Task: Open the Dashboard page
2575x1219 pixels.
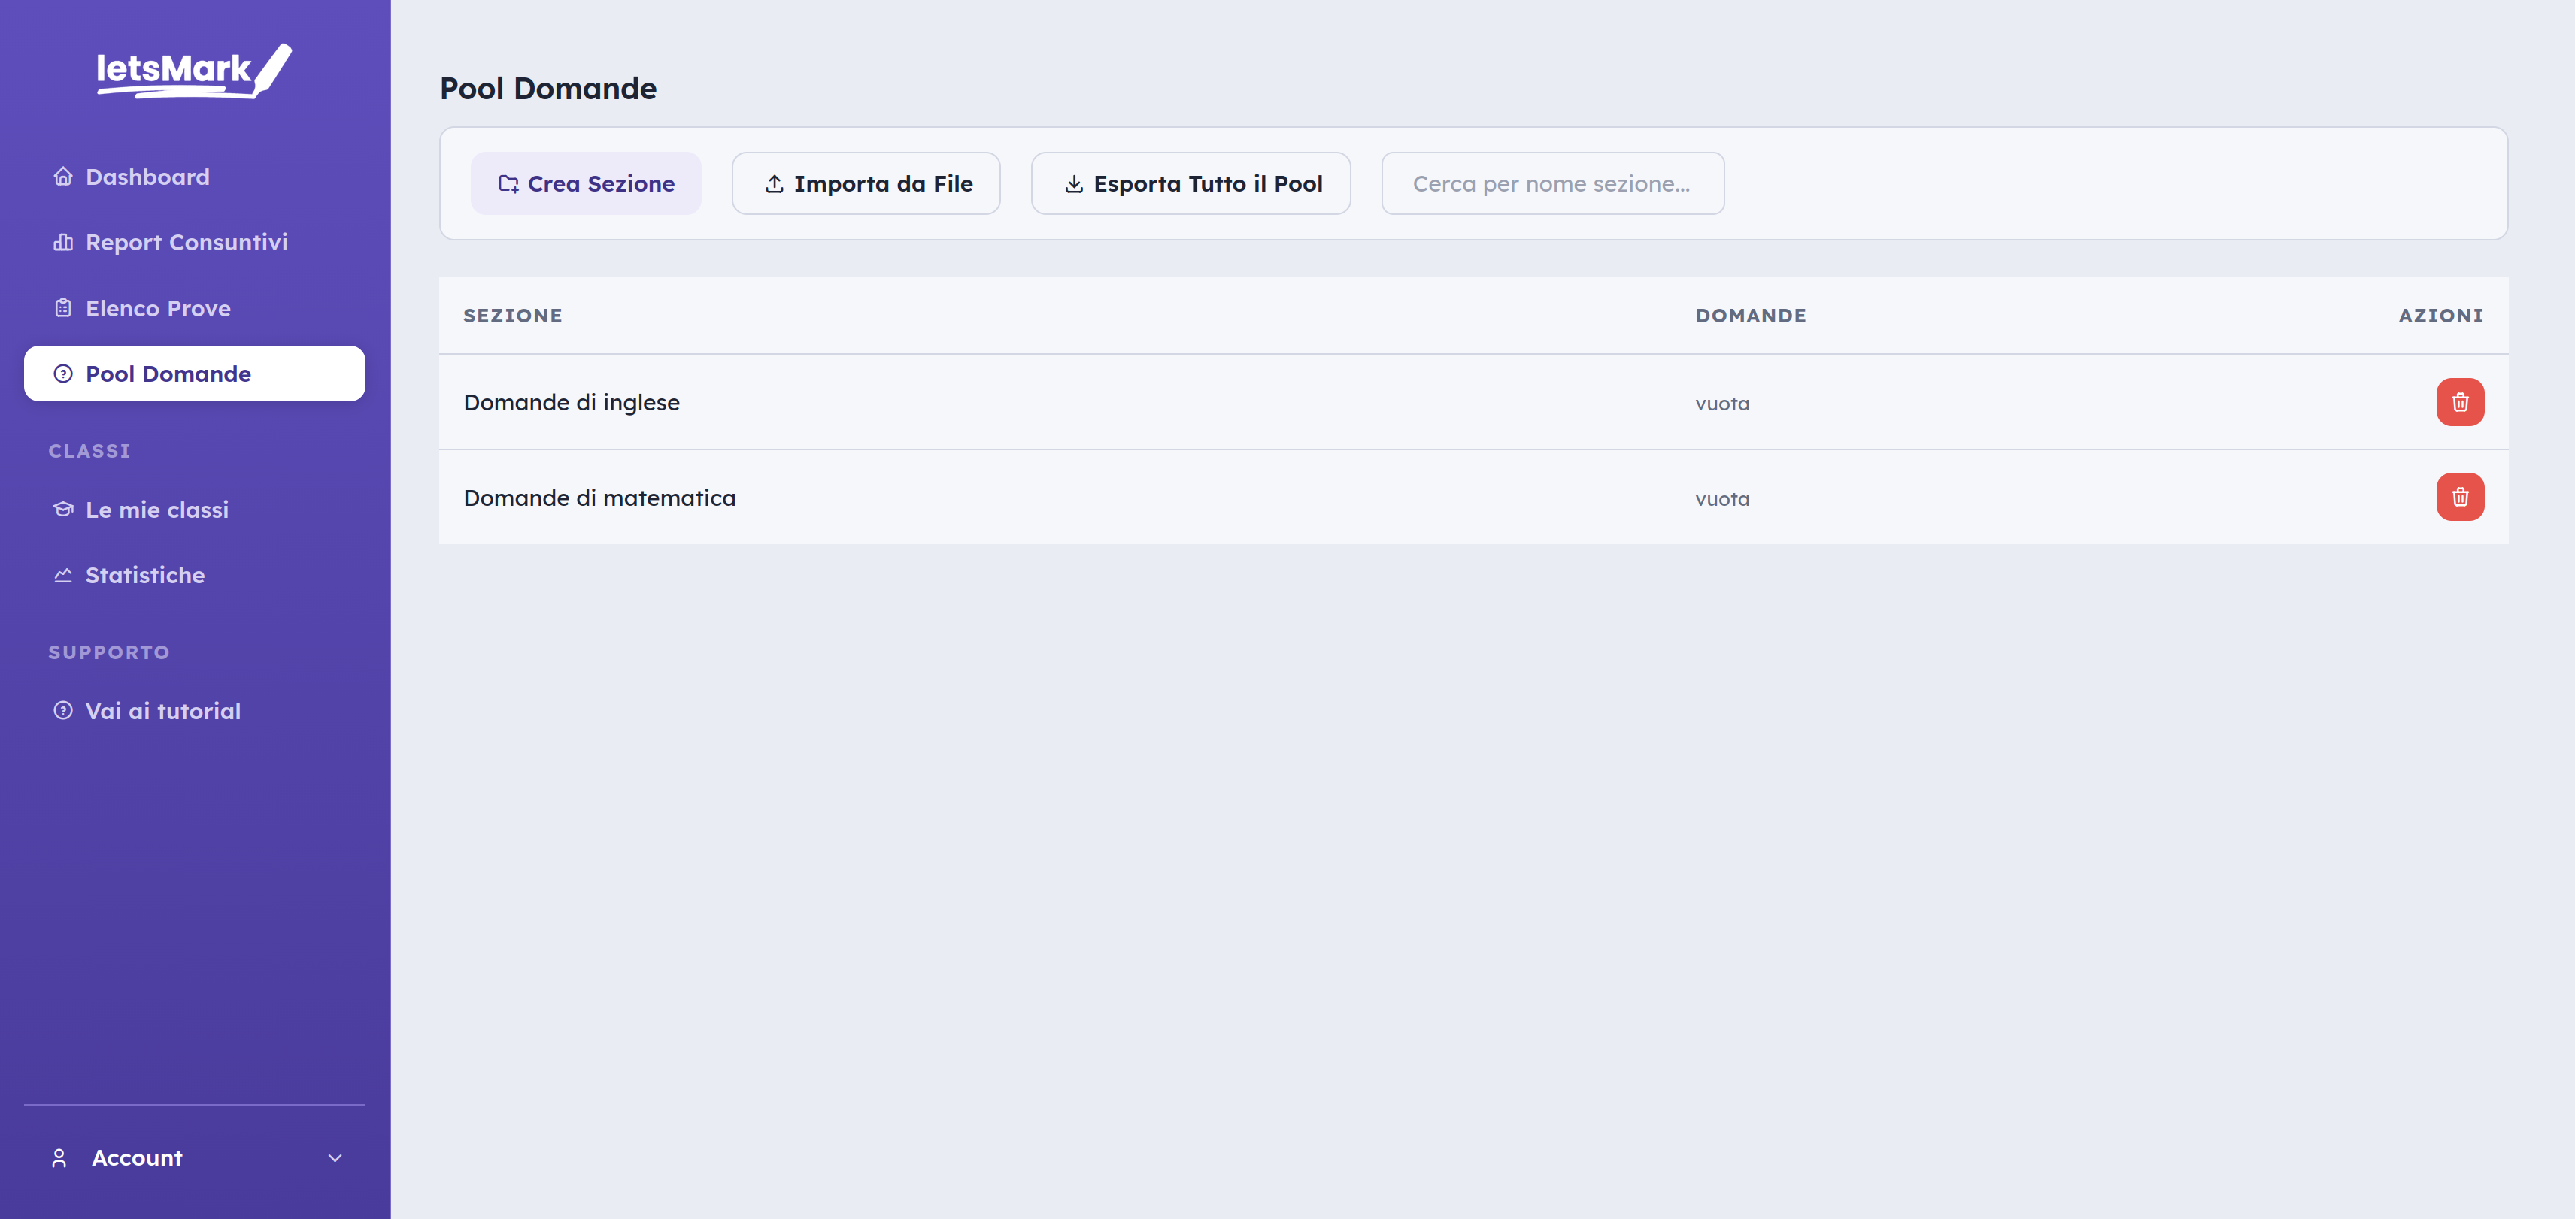Action: coord(194,177)
